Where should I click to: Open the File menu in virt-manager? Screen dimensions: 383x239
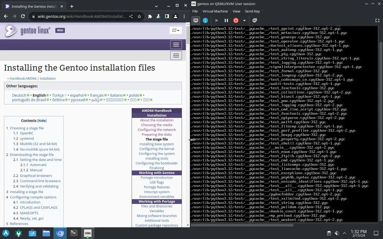tap(195, 11)
